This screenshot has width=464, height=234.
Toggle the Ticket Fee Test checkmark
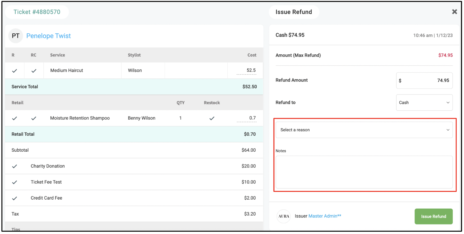[x=15, y=182]
